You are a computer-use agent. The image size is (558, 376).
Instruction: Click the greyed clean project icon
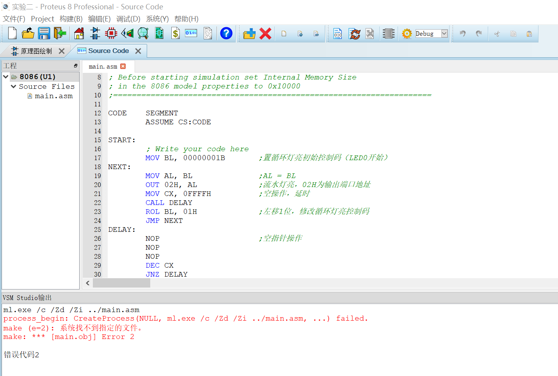tap(370, 34)
